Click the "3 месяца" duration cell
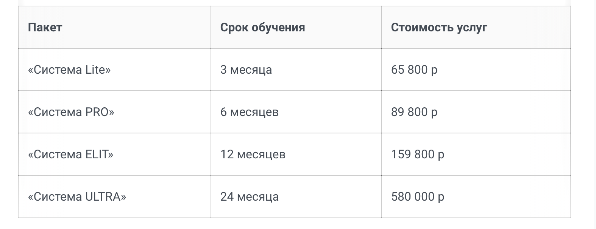 [x=246, y=70]
